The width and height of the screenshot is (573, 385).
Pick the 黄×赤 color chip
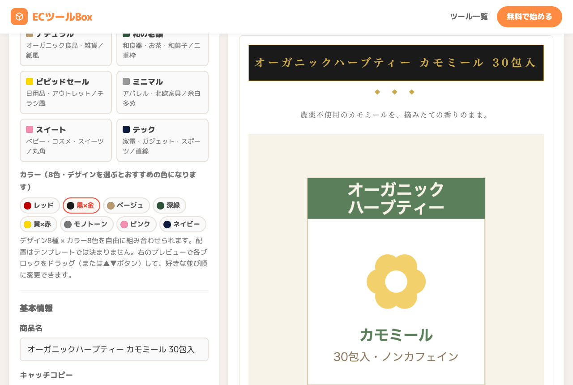point(38,224)
